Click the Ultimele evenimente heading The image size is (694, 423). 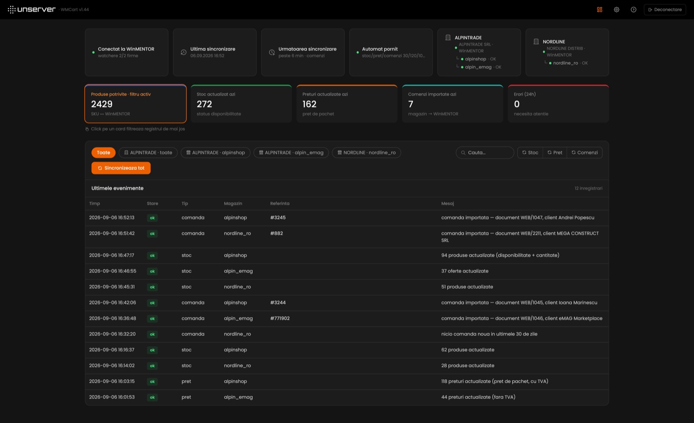(117, 188)
